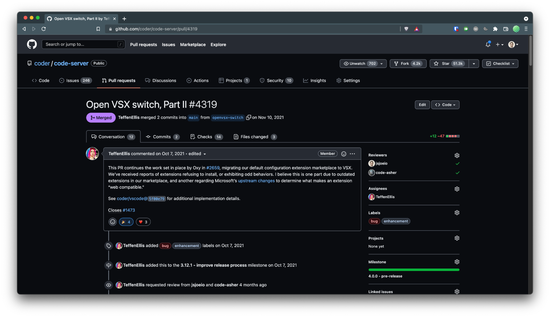Viewport: 550px width, 317px height.
Task: Switch to the Files changed tab
Action: [x=255, y=137]
